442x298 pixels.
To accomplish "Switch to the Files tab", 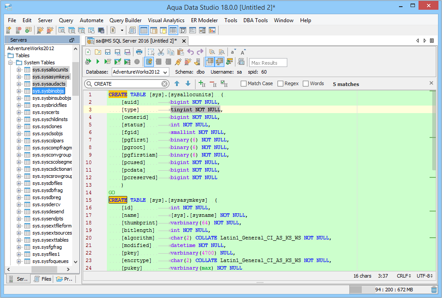I will 43,279.
